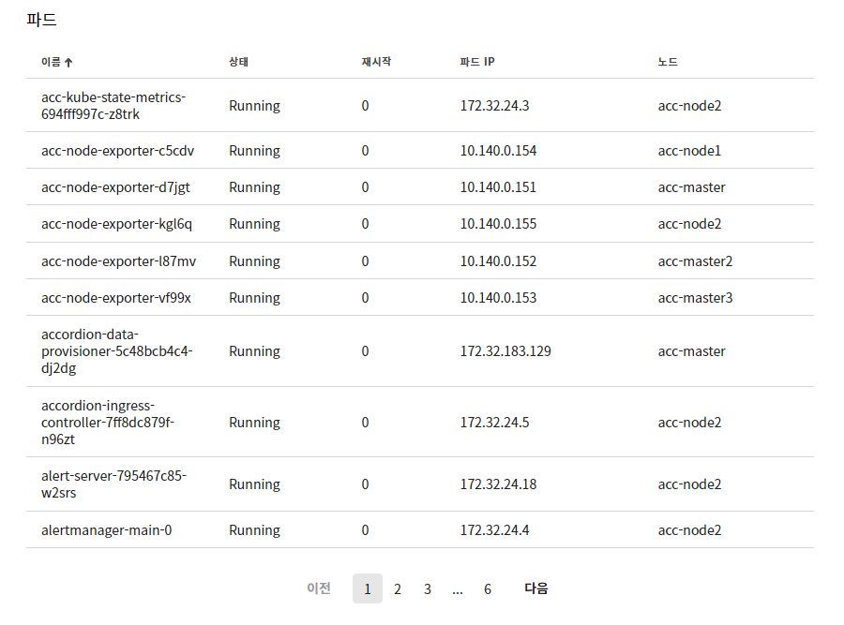Viewport: 844px width, 625px height.
Task: Select the acc-node-exporter-d7jgt row
Action: point(420,186)
